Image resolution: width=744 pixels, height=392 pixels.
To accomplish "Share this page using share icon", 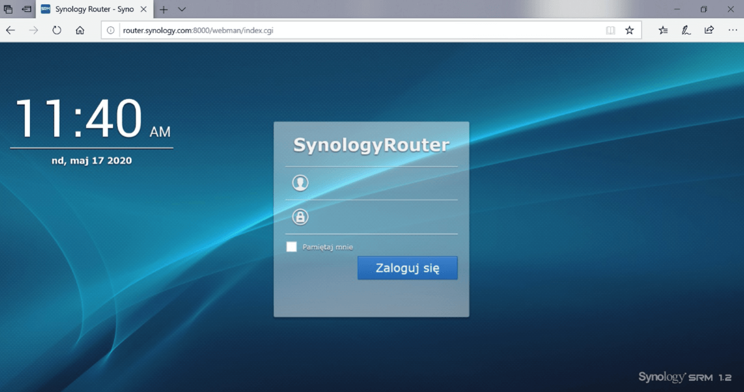I will tap(709, 30).
